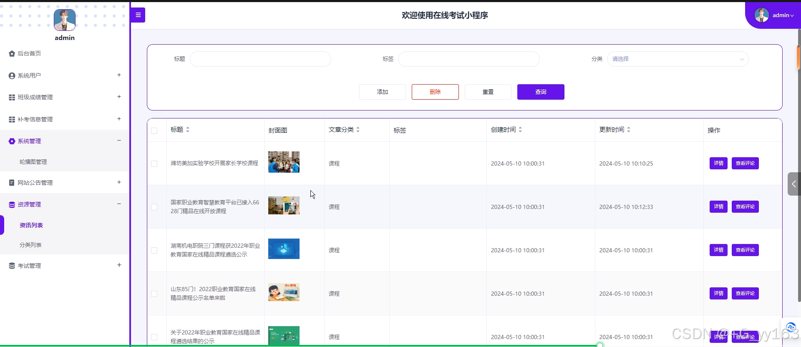Click 查看评论 for 潍坊美加实验学校 row
The height and width of the screenshot is (347, 801).
coord(745,163)
